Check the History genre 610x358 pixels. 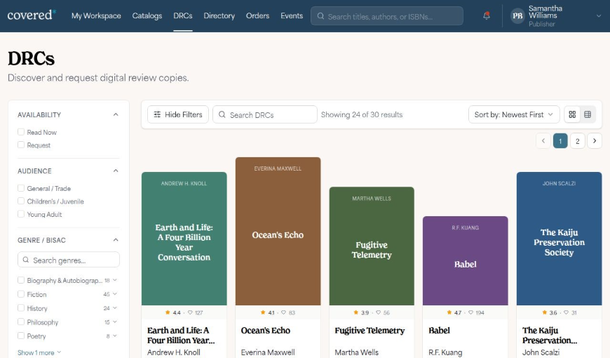(x=21, y=308)
